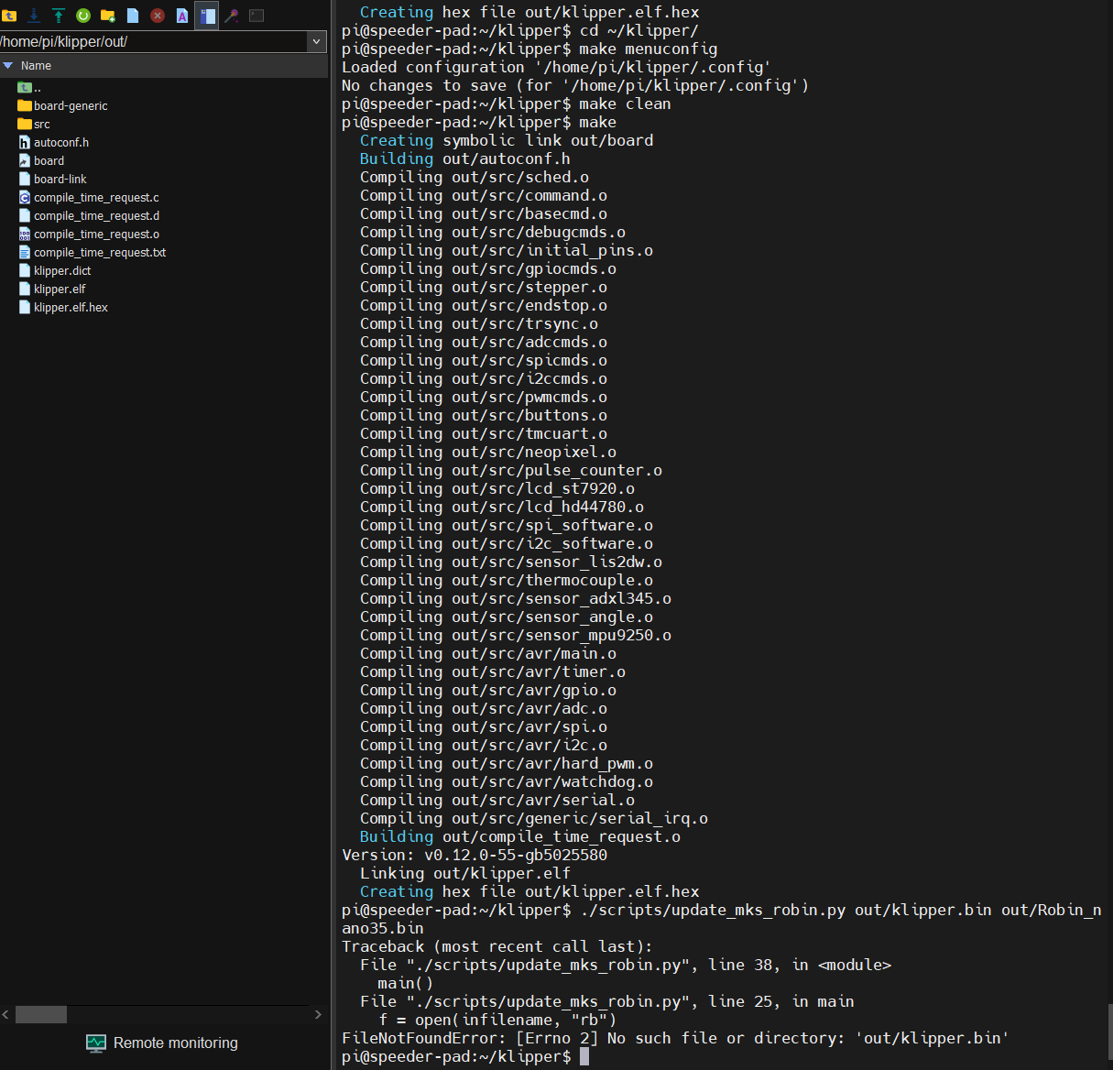This screenshot has width=1113, height=1070.
Task: Select compile_time_request.d file
Action: (89, 216)
